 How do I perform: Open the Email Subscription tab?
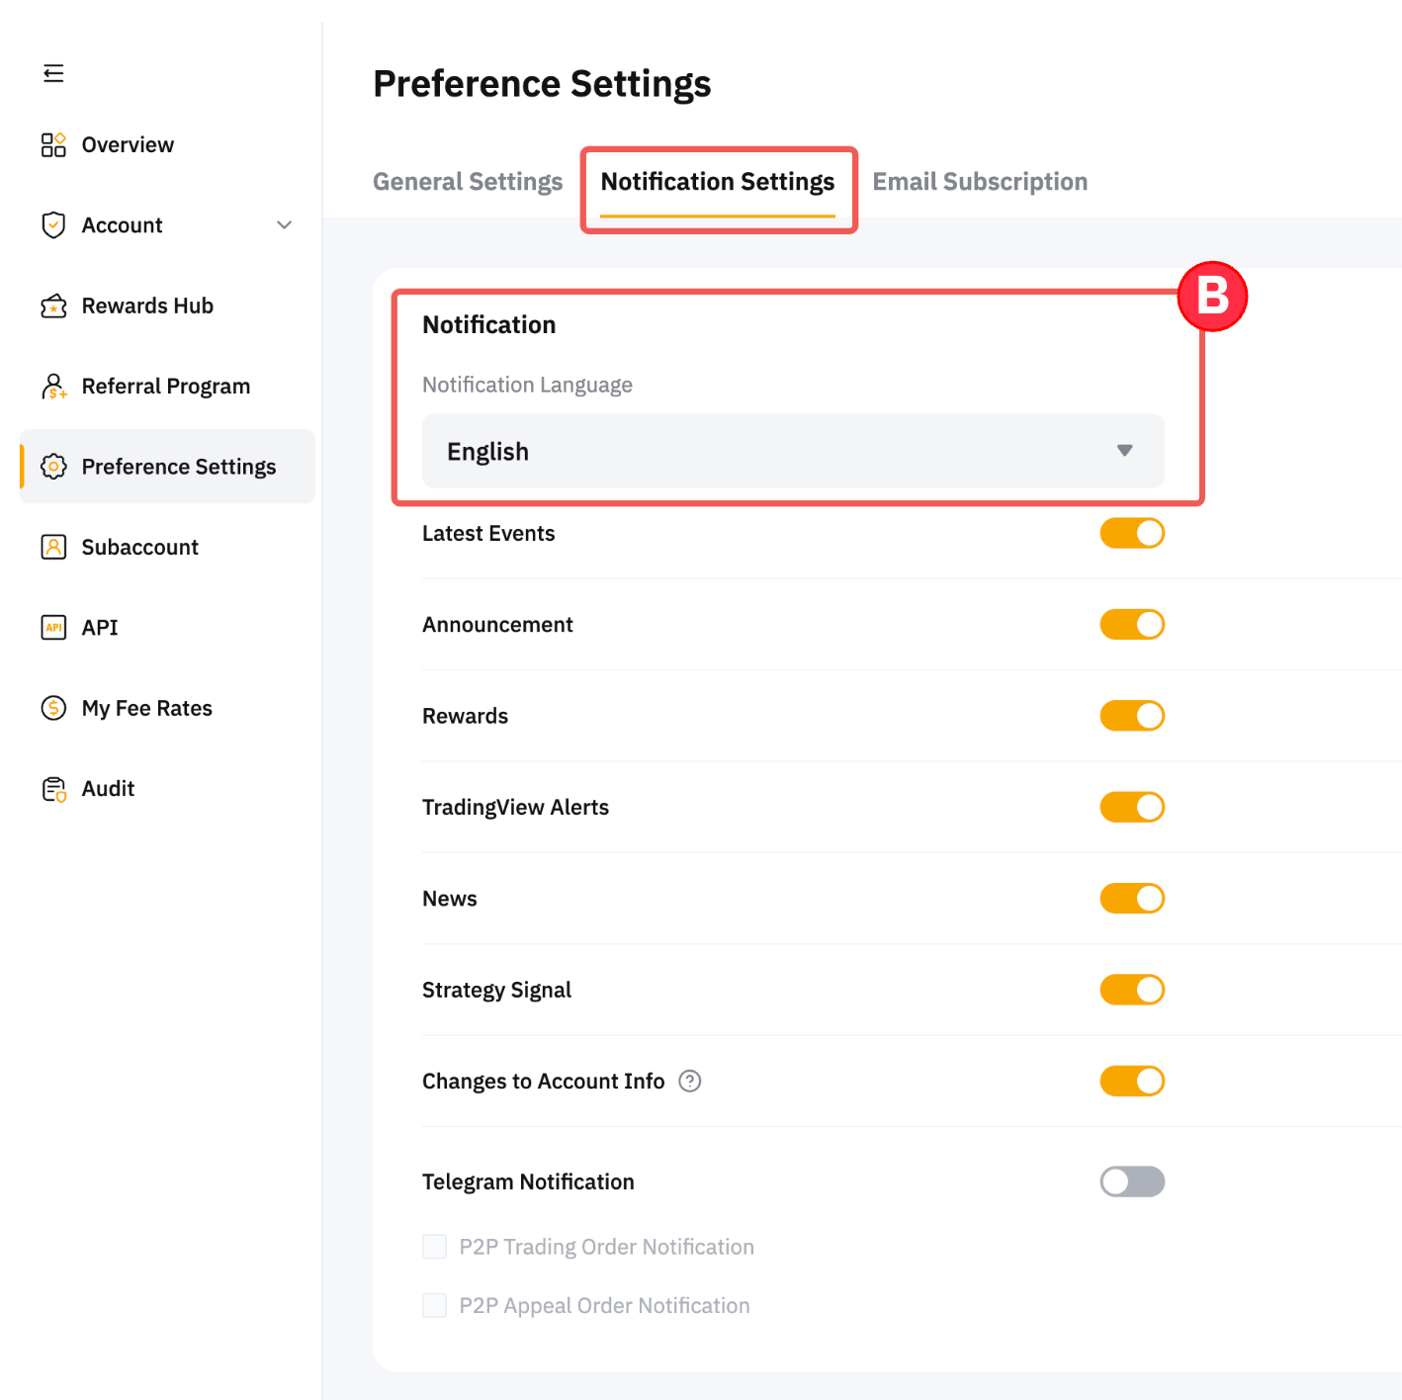980,182
